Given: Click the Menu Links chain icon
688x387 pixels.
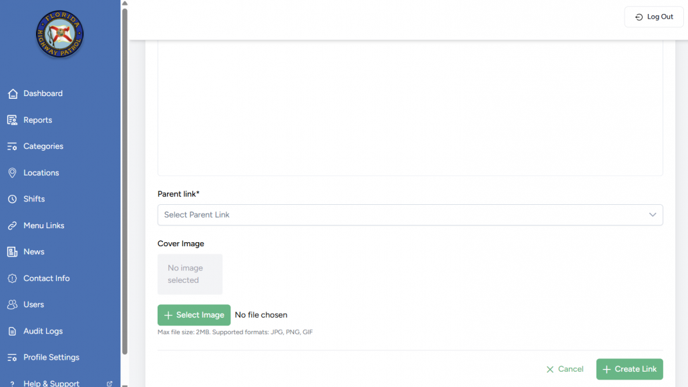Looking at the screenshot, I should click(12, 226).
